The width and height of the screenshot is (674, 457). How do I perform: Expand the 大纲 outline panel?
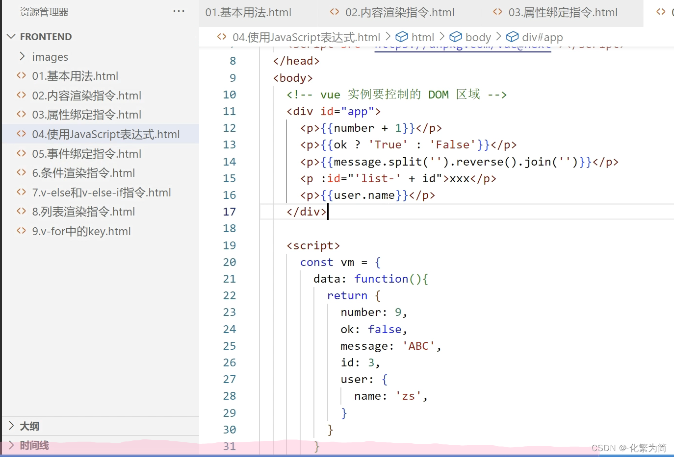click(x=101, y=426)
